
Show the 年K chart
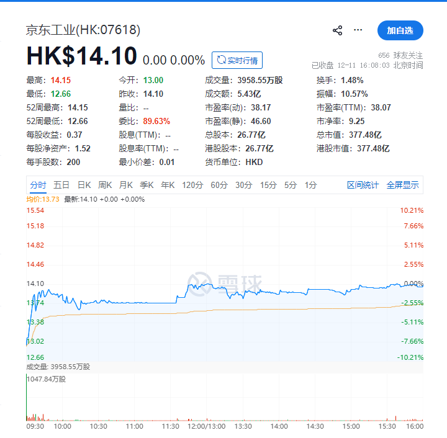point(168,185)
